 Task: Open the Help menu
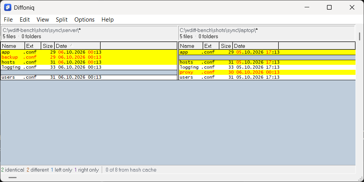[x=108, y=20]
